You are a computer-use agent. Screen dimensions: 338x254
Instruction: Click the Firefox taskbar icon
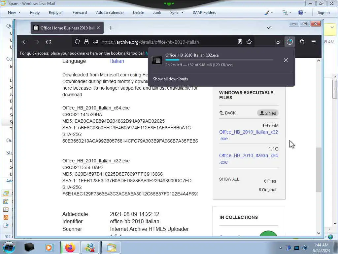tap(70, 247)
